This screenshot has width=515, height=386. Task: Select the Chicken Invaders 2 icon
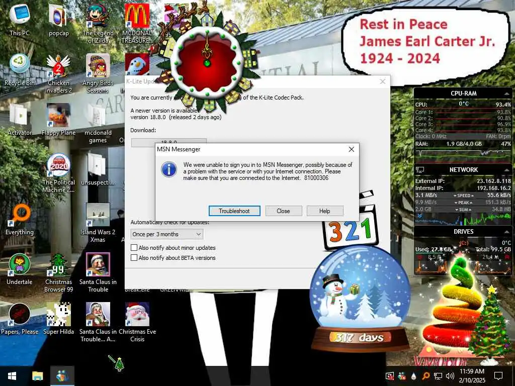(x=58, y=73)
